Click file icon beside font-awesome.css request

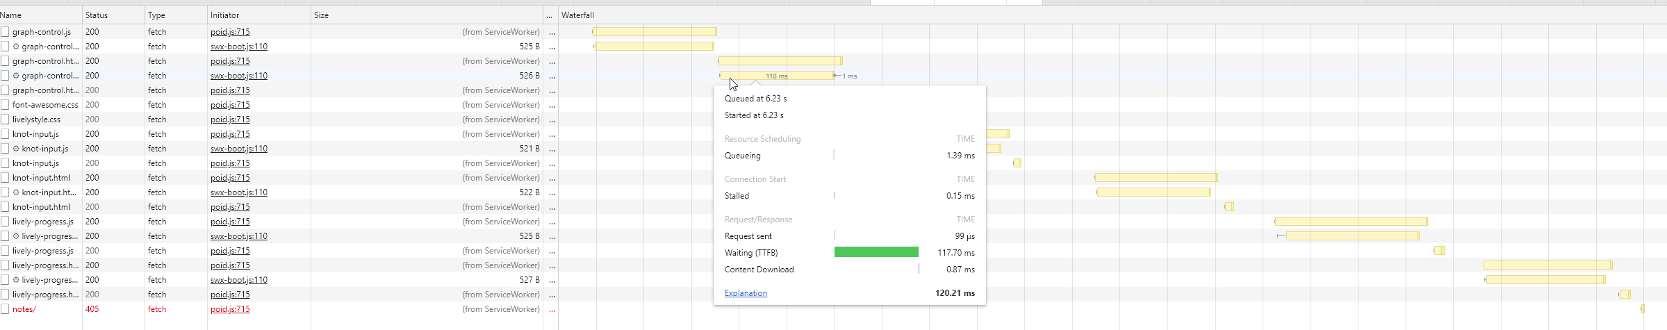(5, 105)
